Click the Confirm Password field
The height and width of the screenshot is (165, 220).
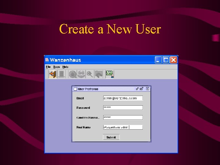123,118
